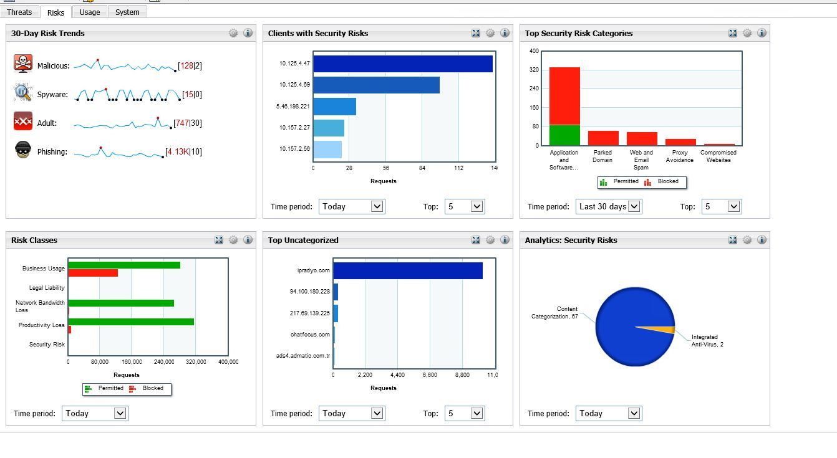Viewport: 837px width, 458px height.
Task: Click the 5.46.198.221 client bar
Action: tap(335, 107)
